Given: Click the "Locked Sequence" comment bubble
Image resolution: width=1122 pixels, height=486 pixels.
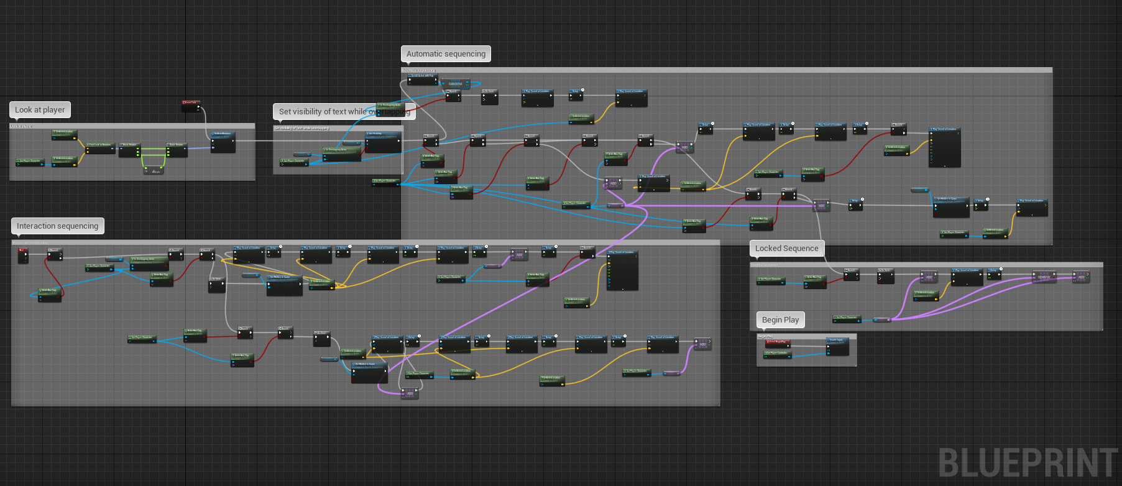Looking at the screenshot, I should (x=786, y=249).
